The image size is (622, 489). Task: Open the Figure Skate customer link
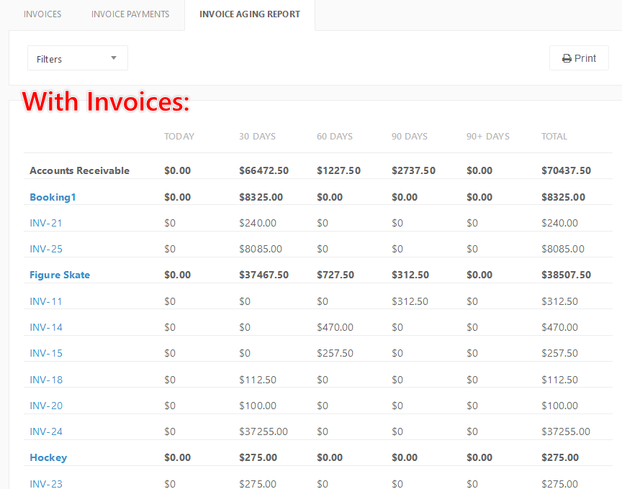click(60, 275)
